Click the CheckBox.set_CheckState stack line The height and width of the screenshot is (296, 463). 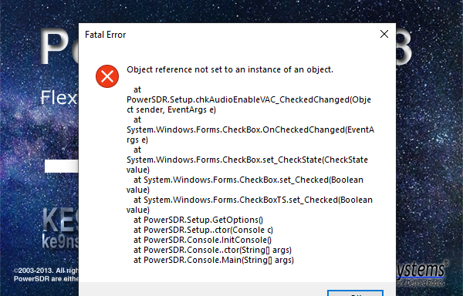[x=247, y=160]
